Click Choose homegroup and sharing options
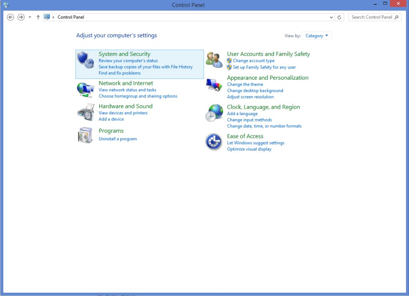The image size is (409, 296). [138, 96]
